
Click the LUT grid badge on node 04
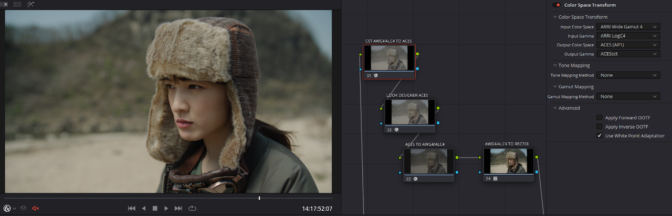[495, 179]
